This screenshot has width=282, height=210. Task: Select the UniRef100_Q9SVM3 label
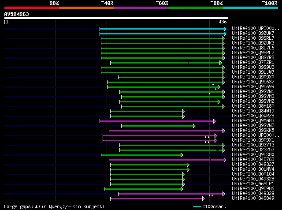pos(253,97)
